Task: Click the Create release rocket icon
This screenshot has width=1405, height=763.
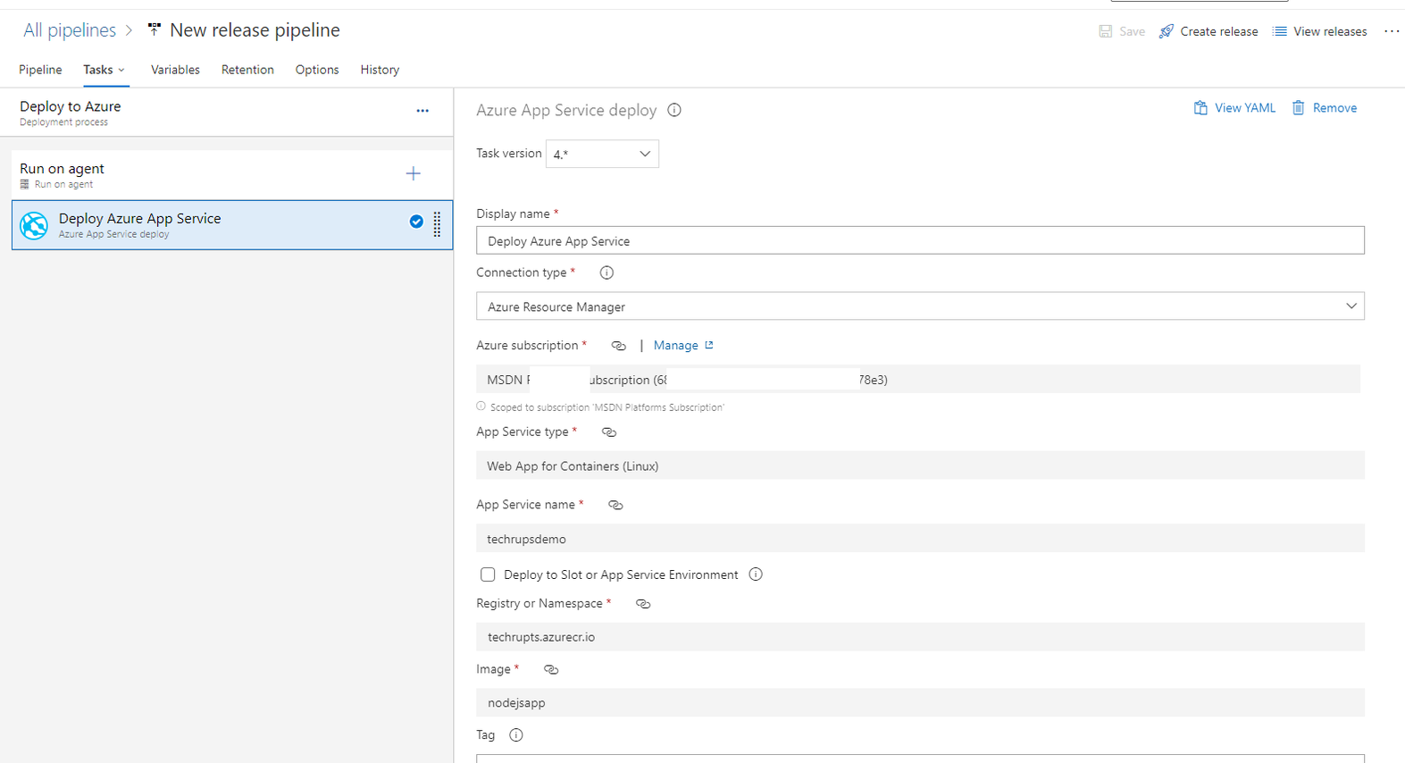Action: pyautogui.click(x=1167, y=31)
